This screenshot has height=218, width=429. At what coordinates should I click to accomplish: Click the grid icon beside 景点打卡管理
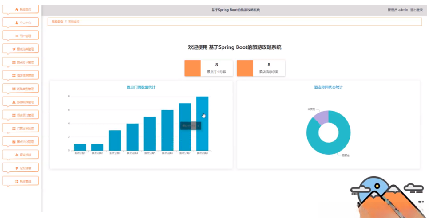click(14, 62)
